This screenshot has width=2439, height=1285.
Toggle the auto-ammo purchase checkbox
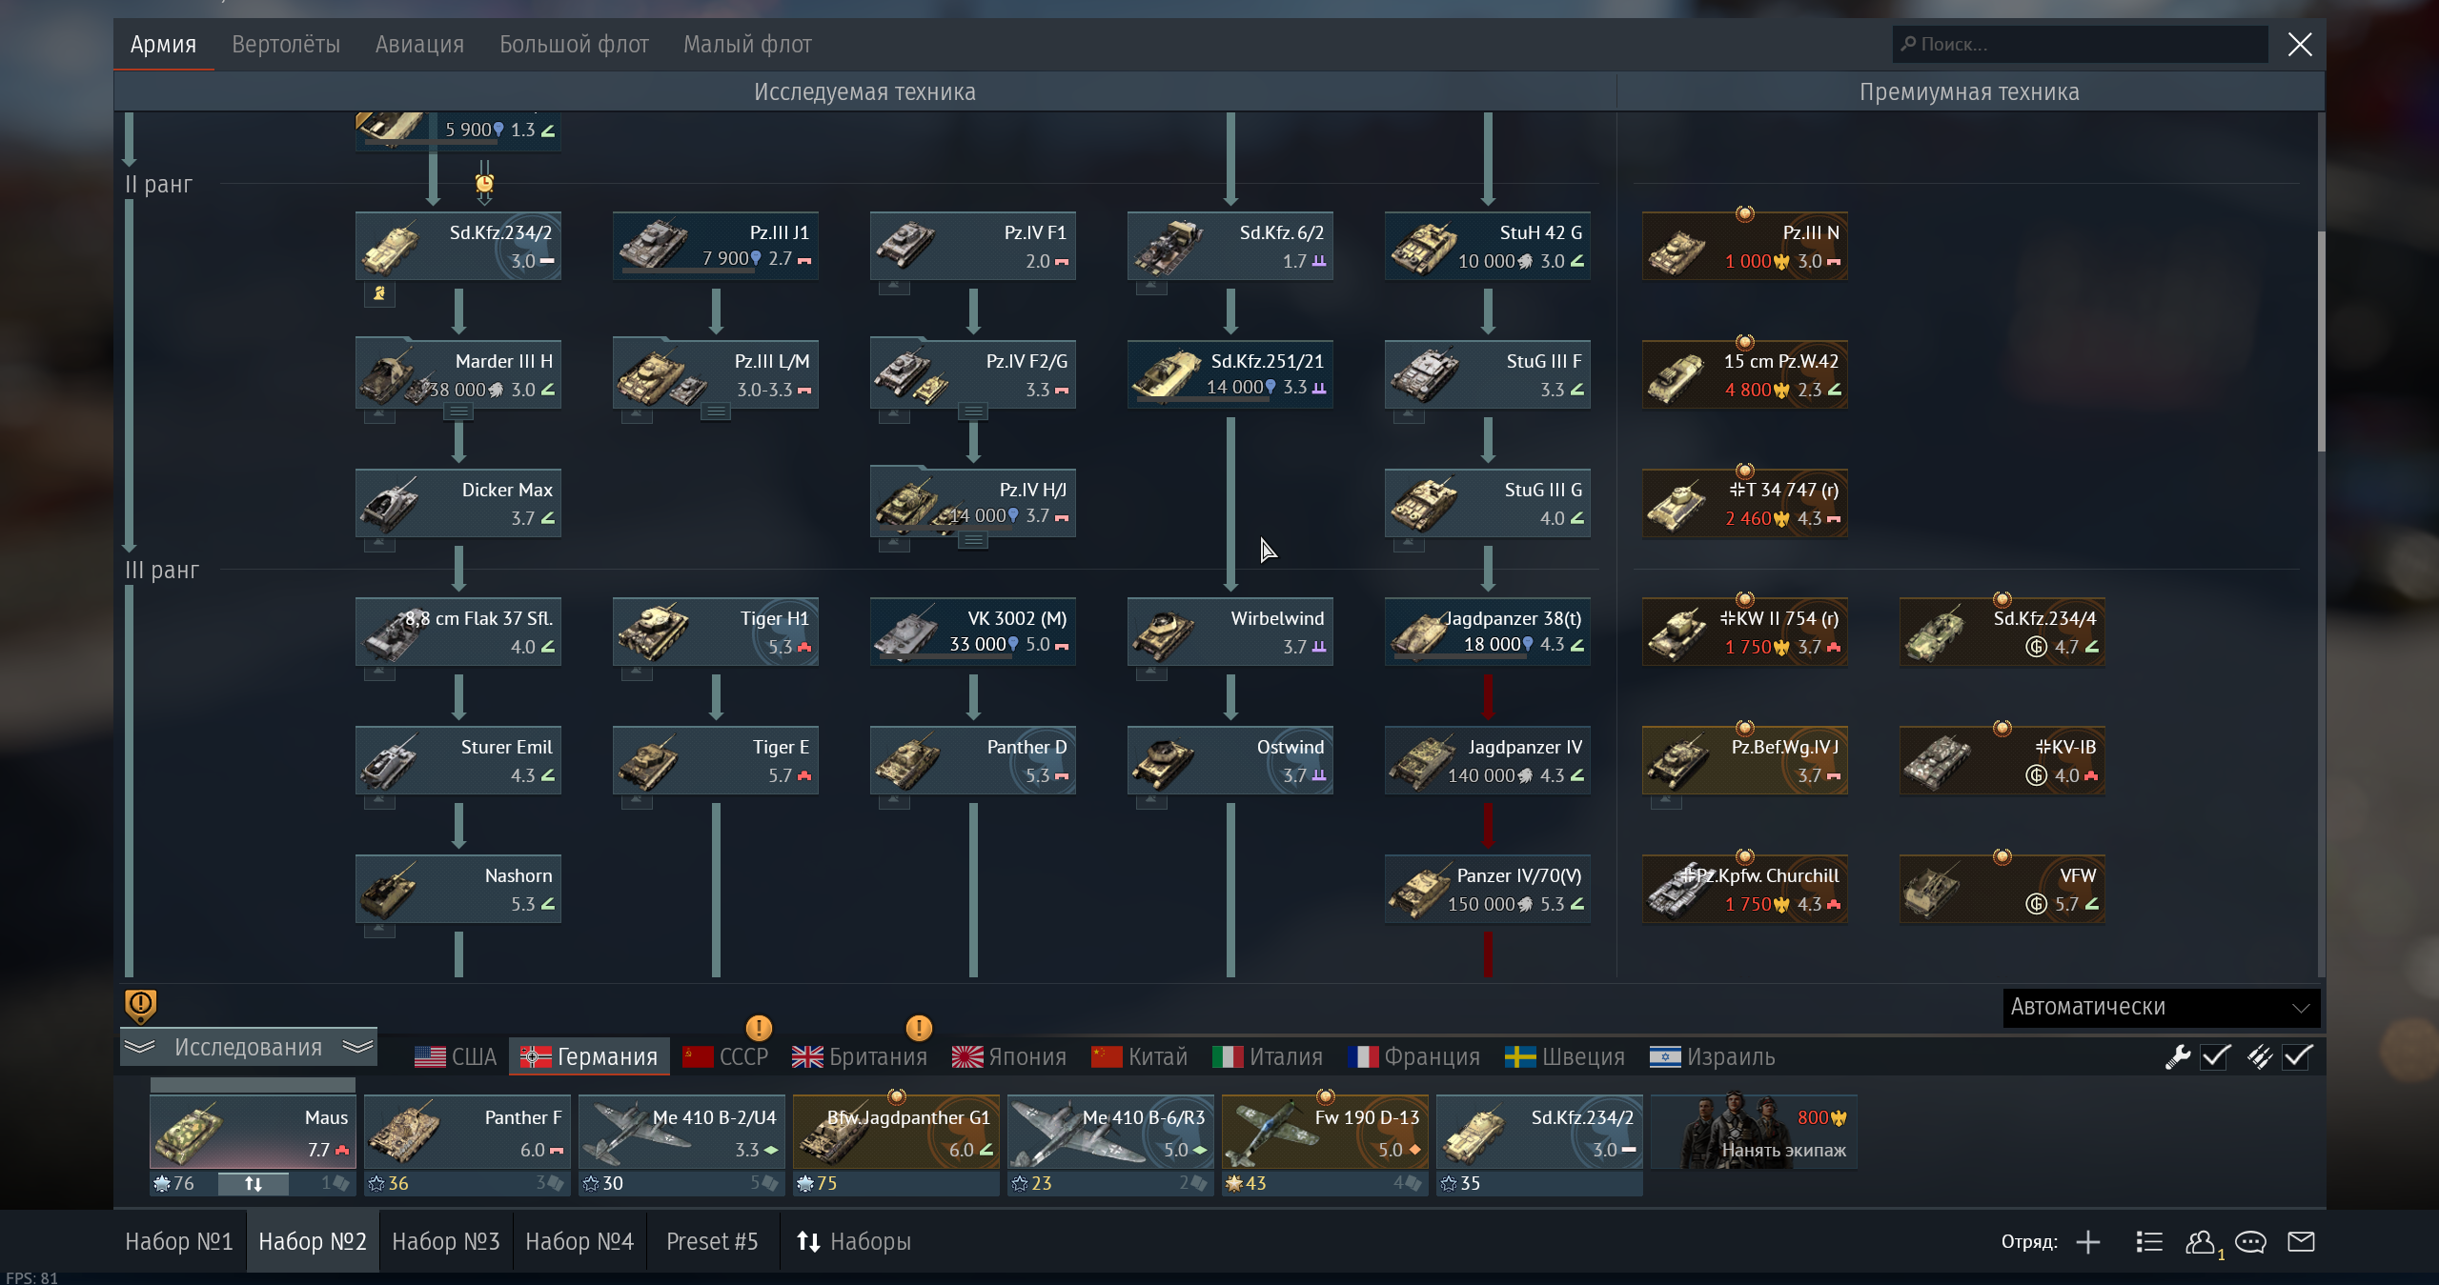[2297, 1056]
